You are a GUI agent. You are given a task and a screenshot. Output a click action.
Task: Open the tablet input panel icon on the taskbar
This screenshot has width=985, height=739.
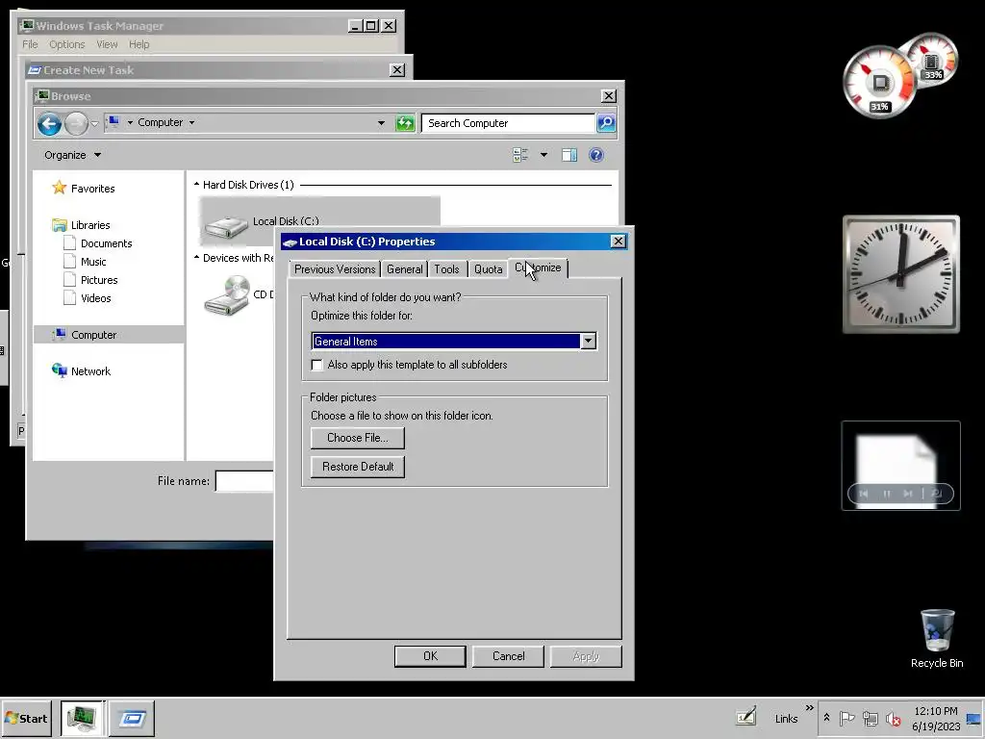coord(746,716)
